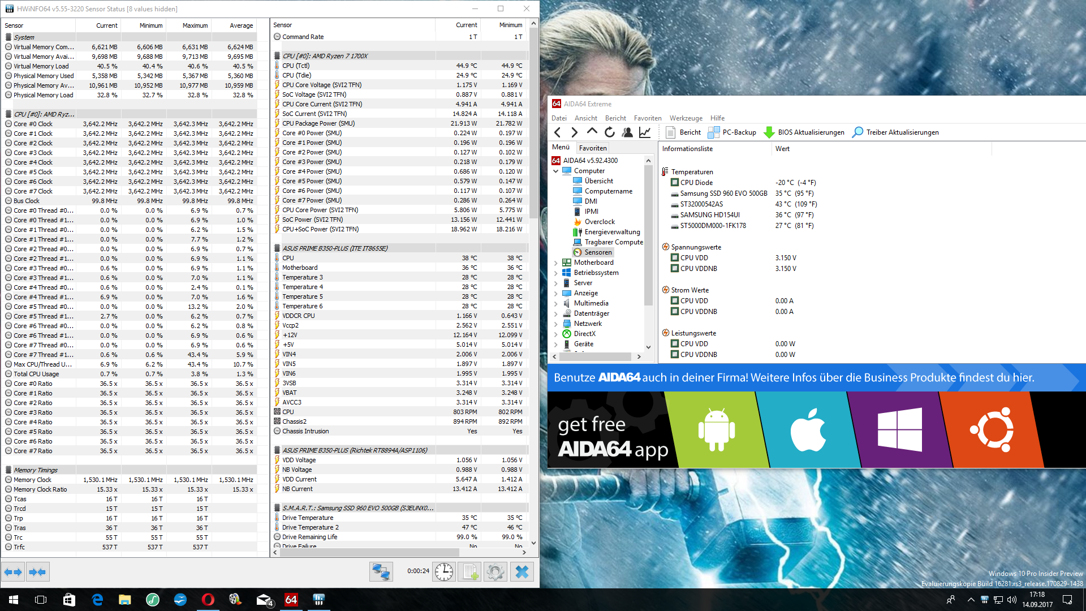Open the Windows Start menu
This screenshot has height=611, width=1086.
(x=14, y=600)
